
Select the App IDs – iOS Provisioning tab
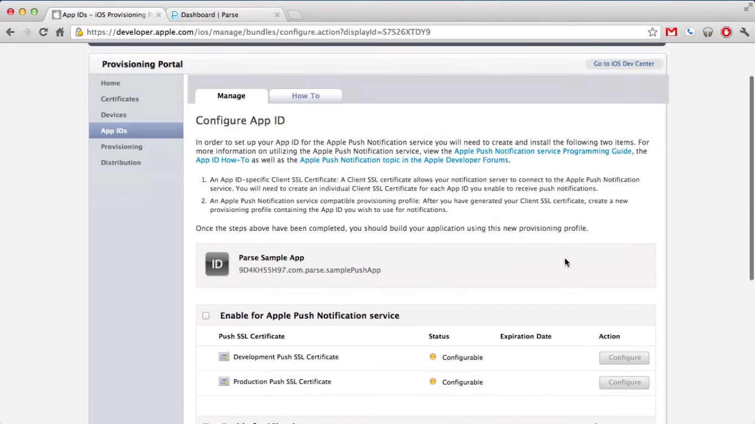tap(106, 15)
